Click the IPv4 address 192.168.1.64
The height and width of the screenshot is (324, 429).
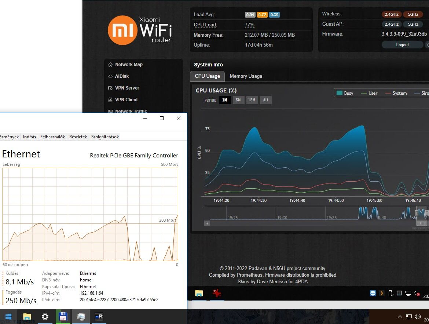(91, 293)
